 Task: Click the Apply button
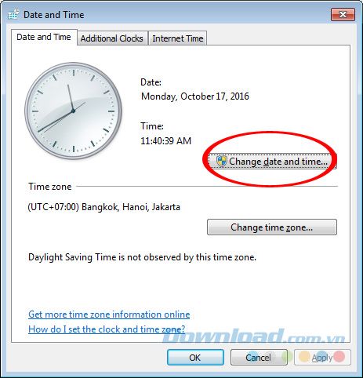322,358
